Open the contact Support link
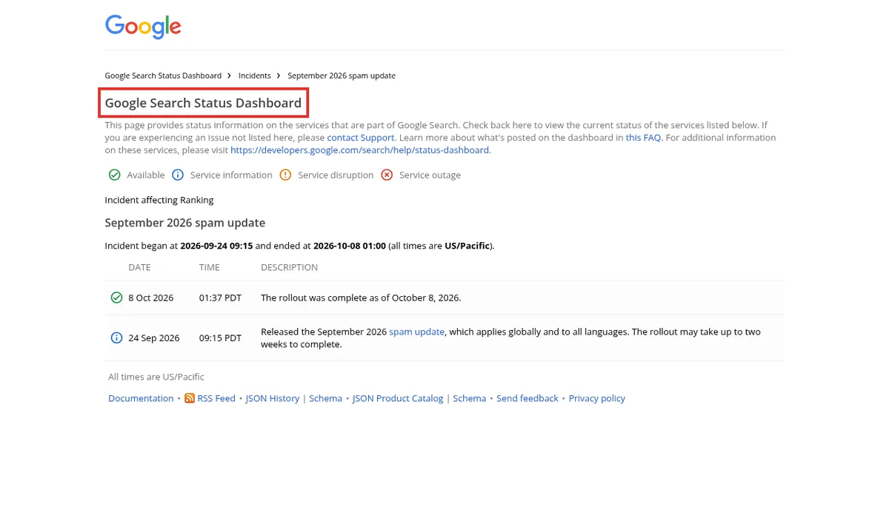889x527 pixels. [x=361, y=138]
